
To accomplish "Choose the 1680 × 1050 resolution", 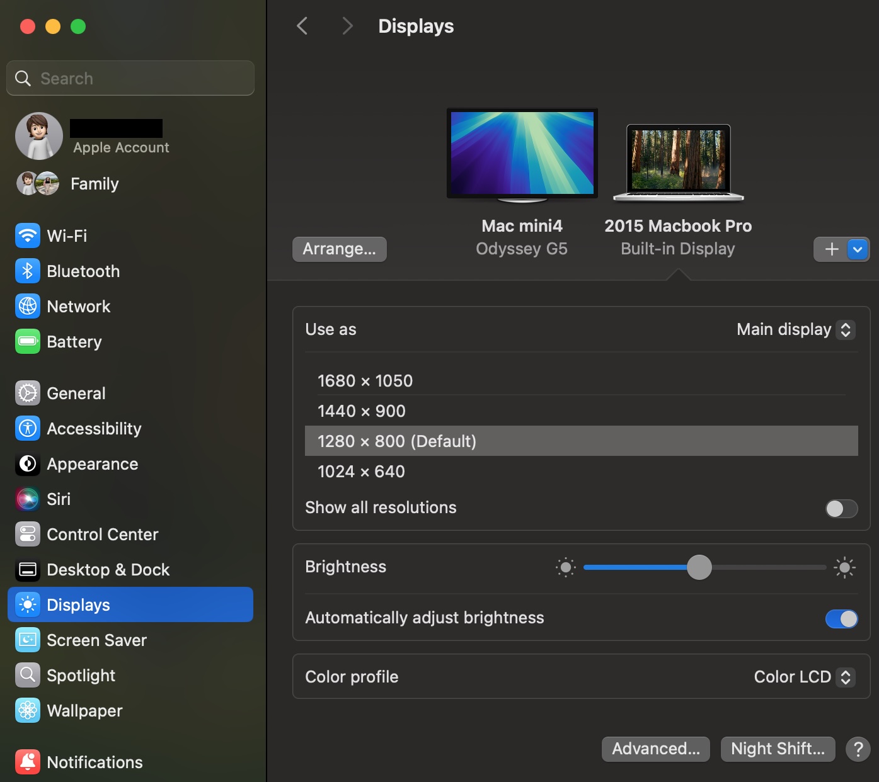I will click(x=581, y=381).
